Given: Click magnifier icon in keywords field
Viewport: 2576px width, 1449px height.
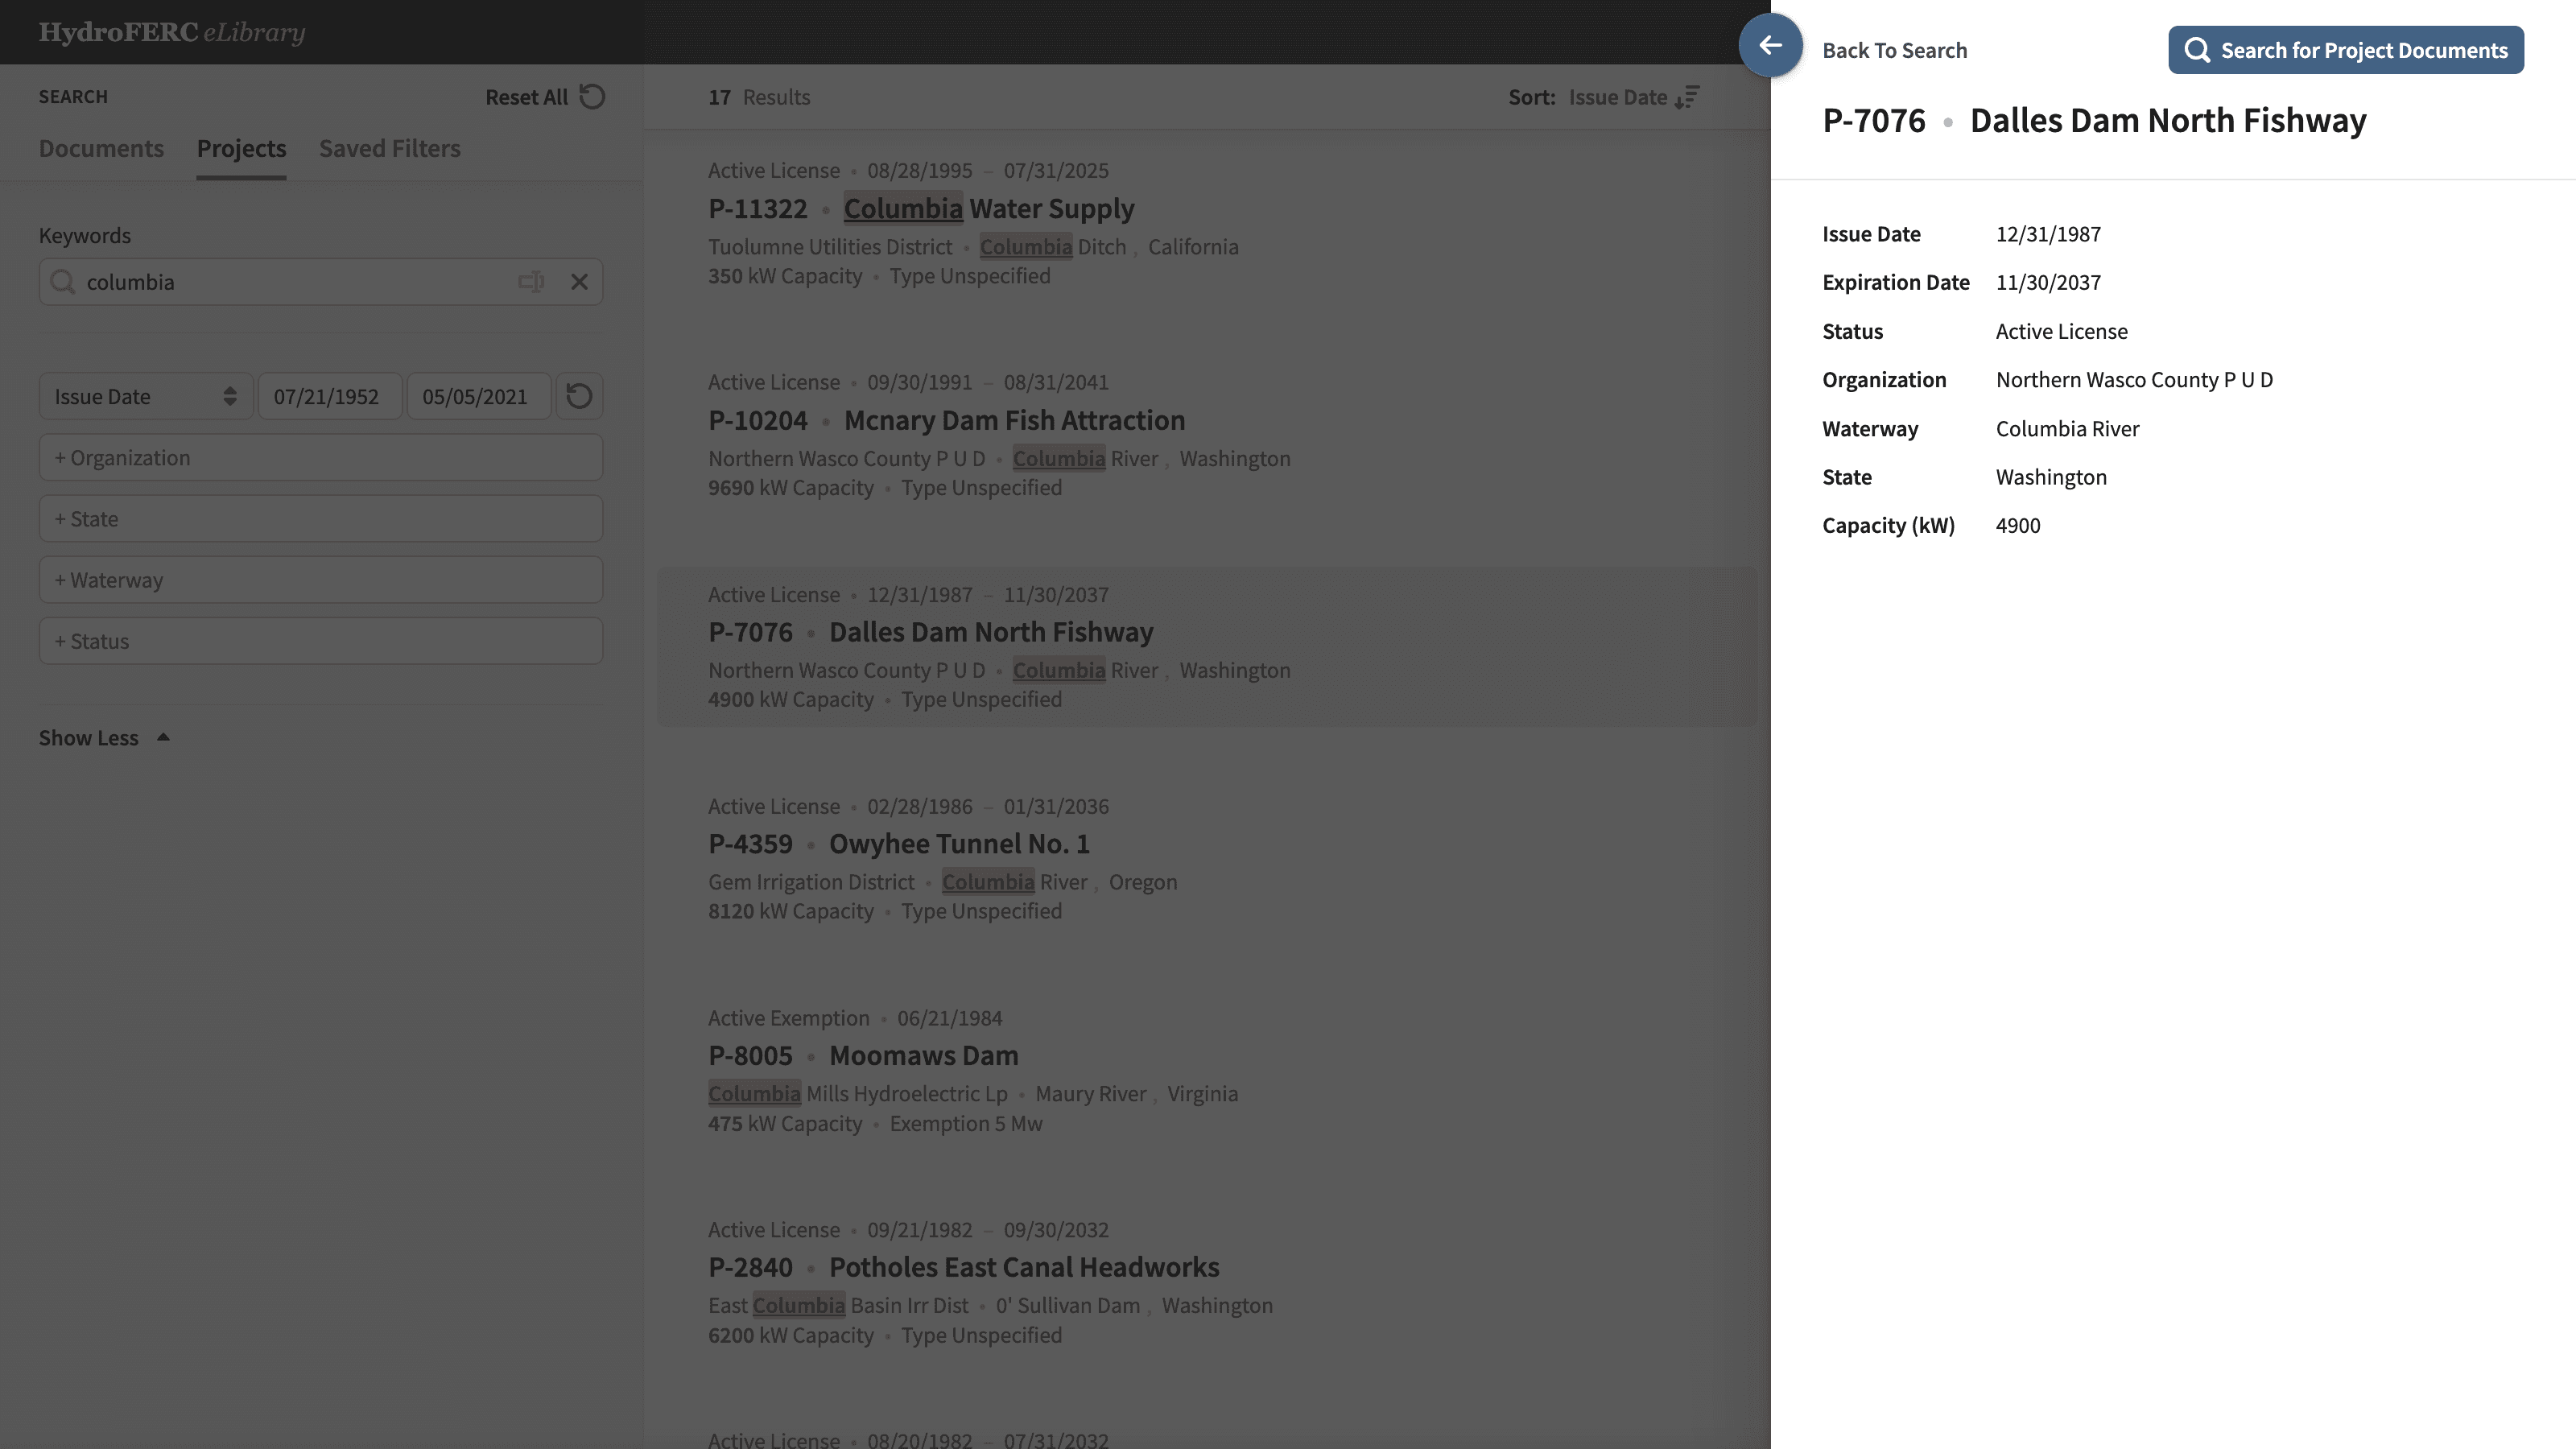Looking at the screenshot, I should pyautogui.click(x=62, y=282).
